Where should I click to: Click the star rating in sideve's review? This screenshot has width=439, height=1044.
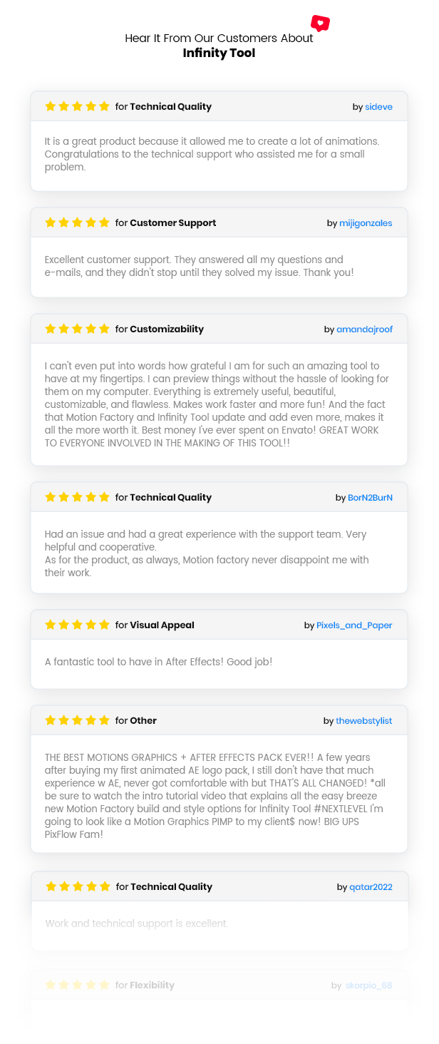click(x=78, y=106)
